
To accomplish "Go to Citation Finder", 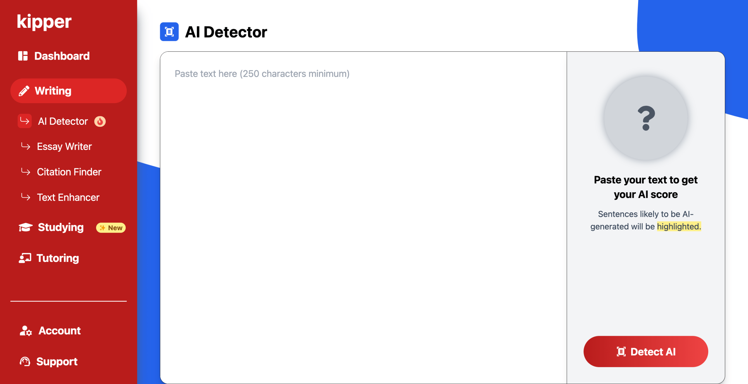I will coord(69,172).
